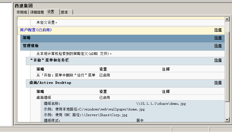232x132 pixels.
Task: Hide the "开始"菜单和任务栏 section
Action: point(218,60)
